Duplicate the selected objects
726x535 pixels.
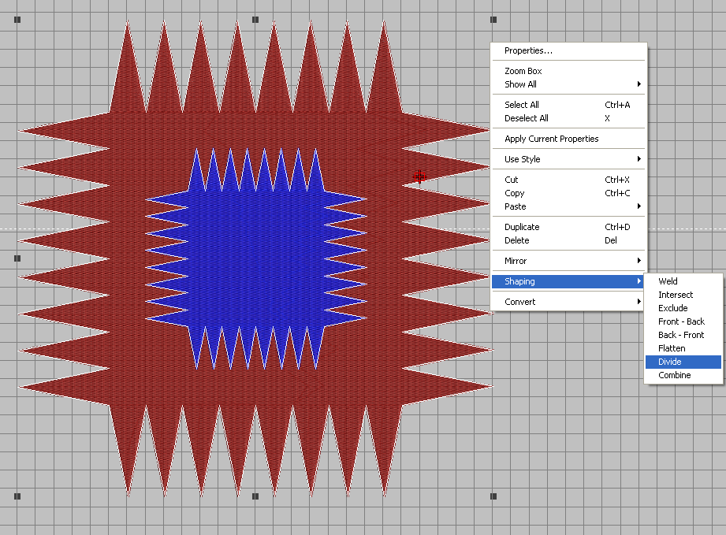pos(522,227)
